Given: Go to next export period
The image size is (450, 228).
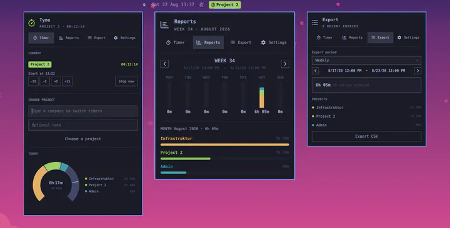Looking at the screenshot, I should pos(418,70).
